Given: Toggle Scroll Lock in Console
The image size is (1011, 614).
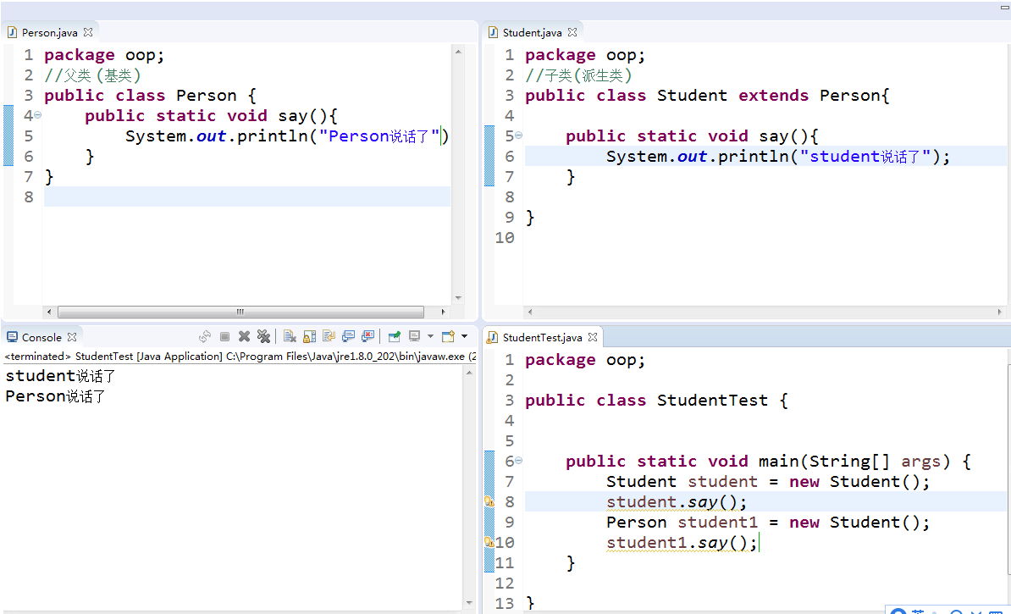Looking at the screenshot, I should coord(310,337).
